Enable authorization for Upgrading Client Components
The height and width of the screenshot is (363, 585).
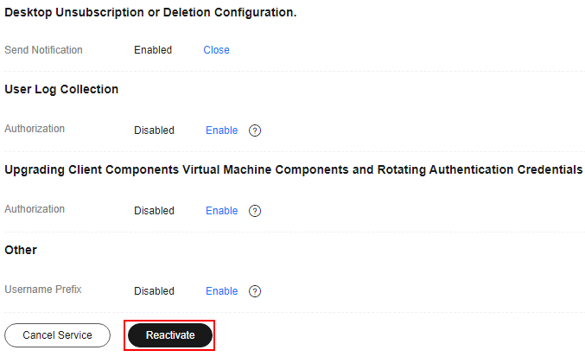tap(221, 210)
